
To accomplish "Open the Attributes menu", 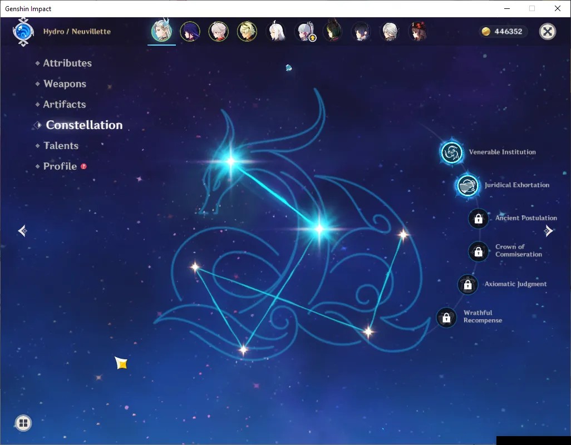I will [67, 63].
